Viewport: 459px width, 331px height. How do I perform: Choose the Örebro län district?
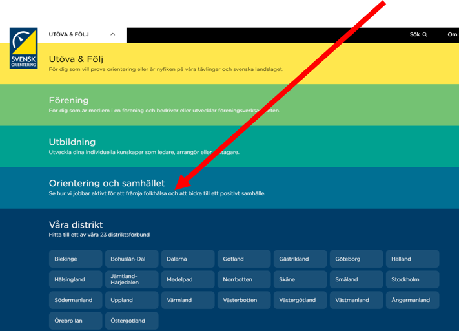tap(76, 321)
